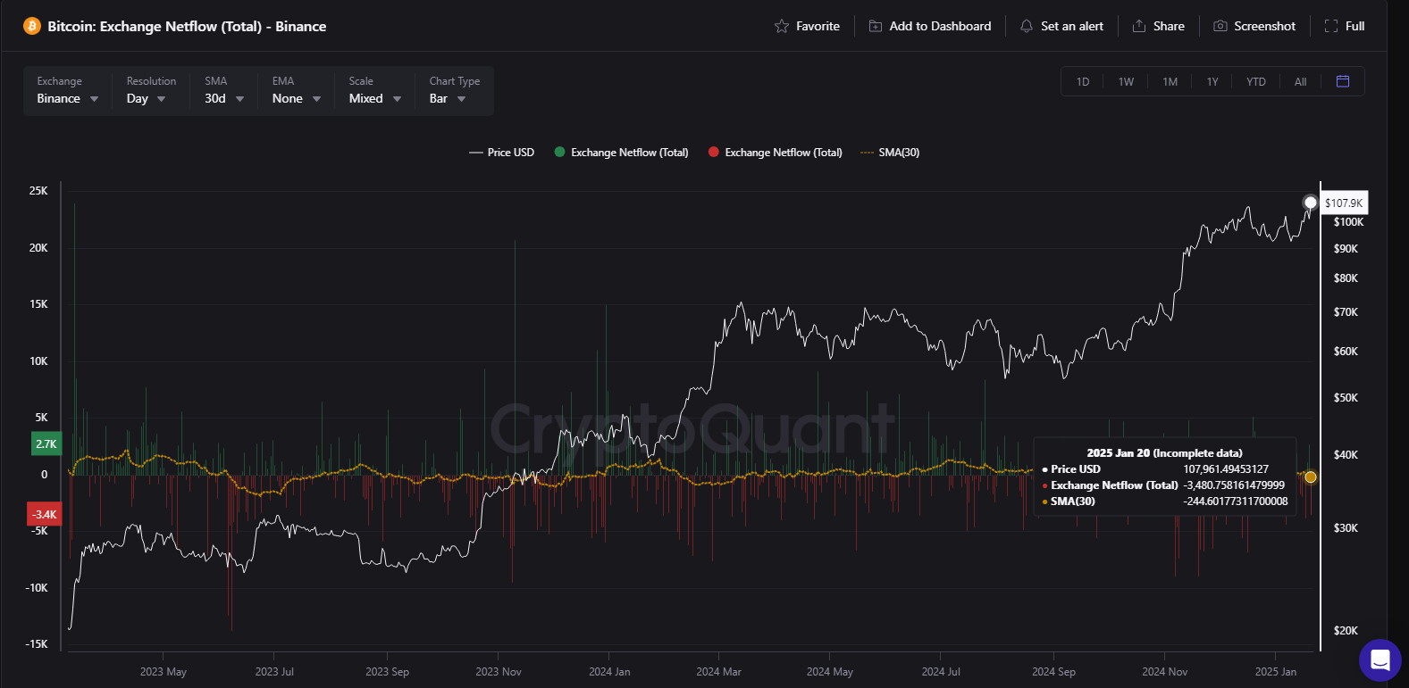Open the chat support bubble
Screen dimensions: 1409x688
tap(1380, 660)
